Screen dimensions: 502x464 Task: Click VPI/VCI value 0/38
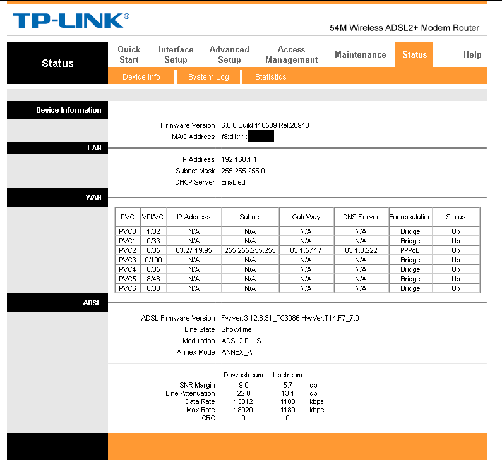153,288
